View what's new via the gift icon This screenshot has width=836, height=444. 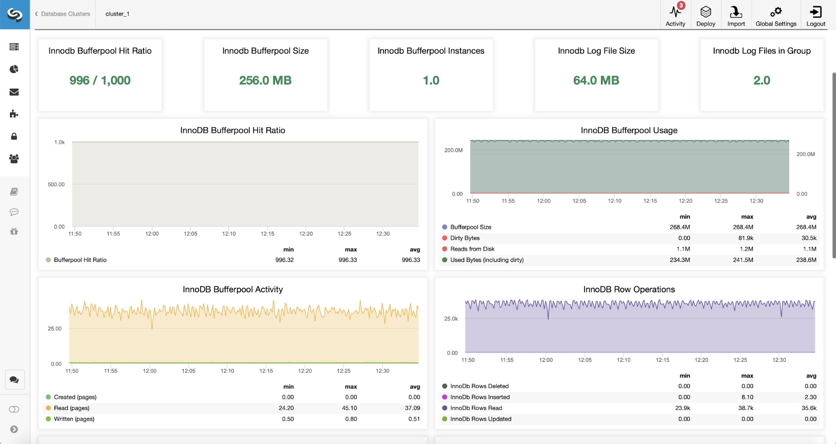click(14, 231)
